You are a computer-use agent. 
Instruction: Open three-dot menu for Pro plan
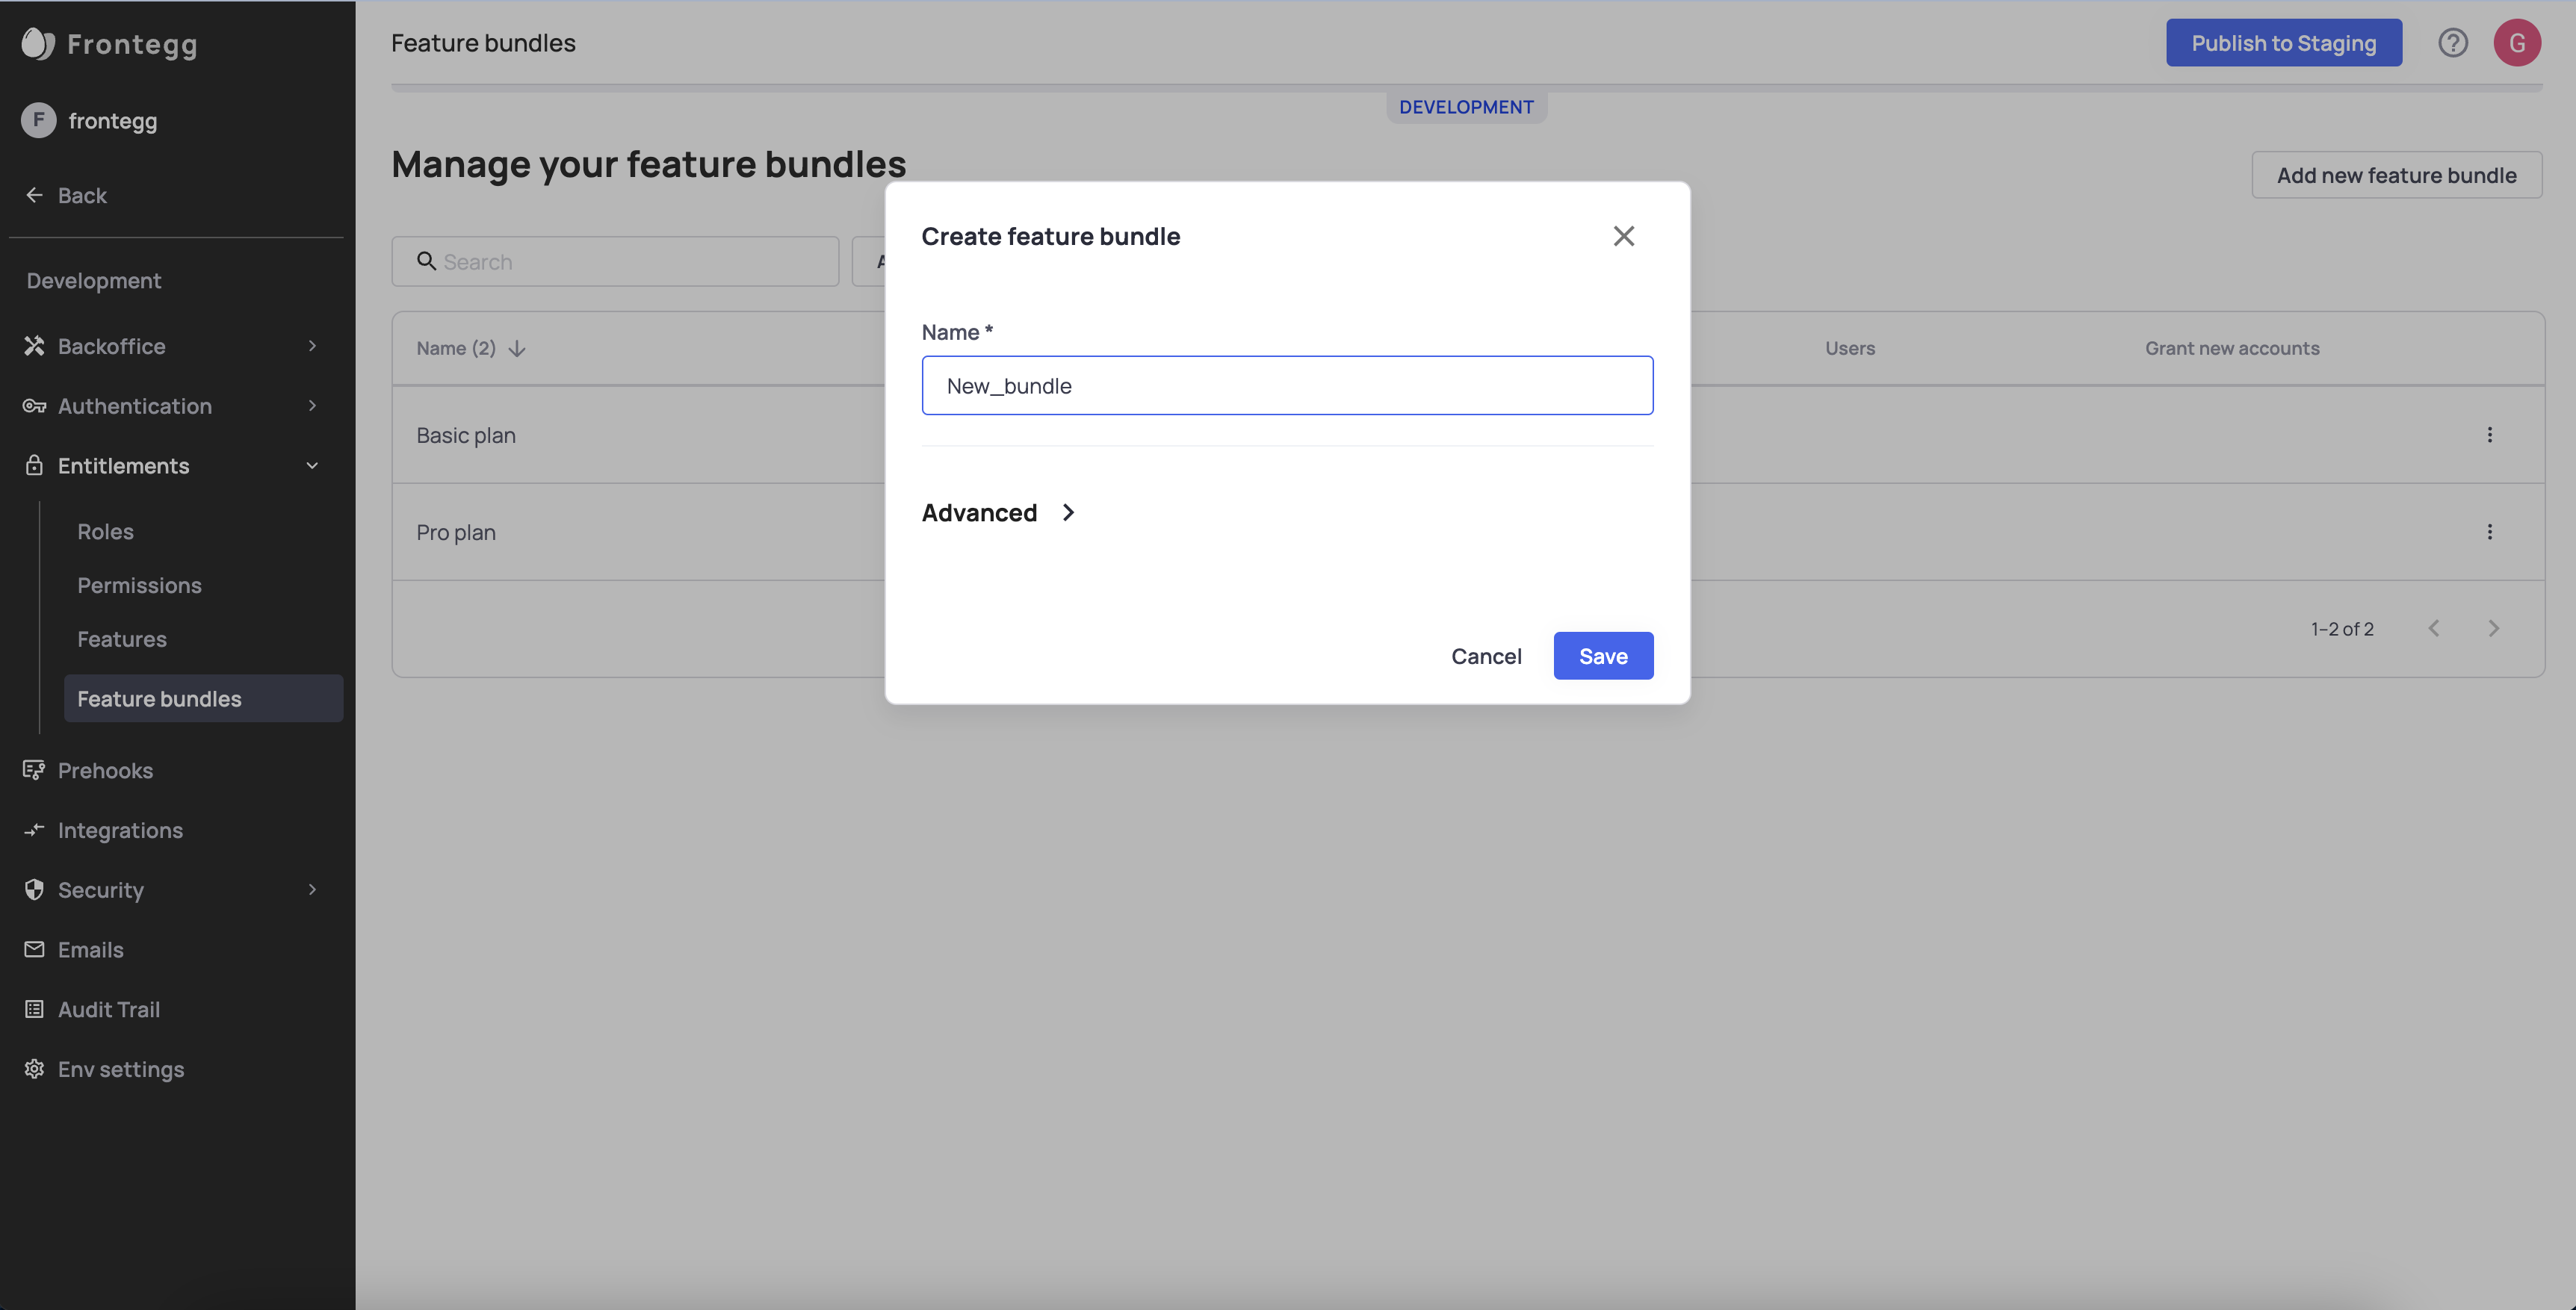click(2489, 532)
